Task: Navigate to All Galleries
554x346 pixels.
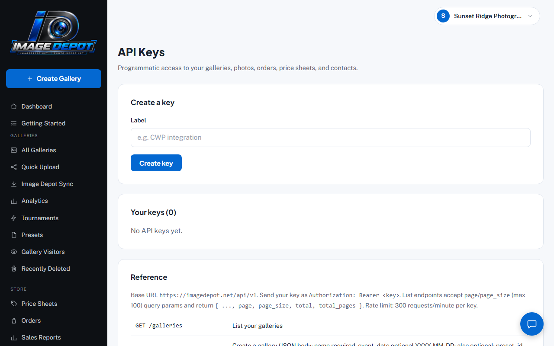Action: click(x=54, y=150)
